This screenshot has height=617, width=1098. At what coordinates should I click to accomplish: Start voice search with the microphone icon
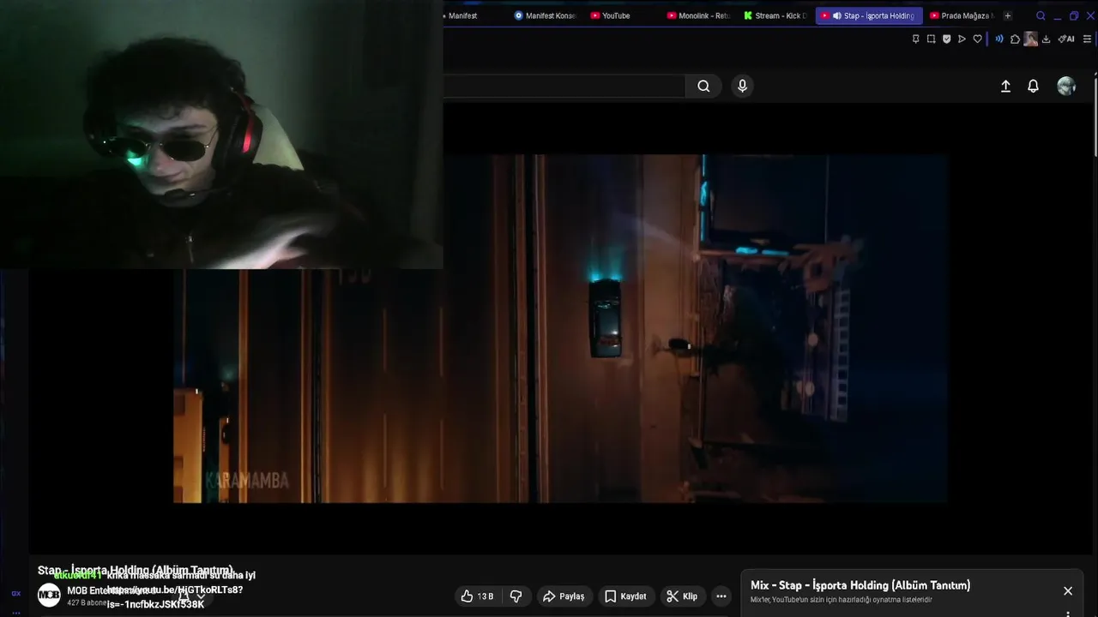tap(743, 86)
